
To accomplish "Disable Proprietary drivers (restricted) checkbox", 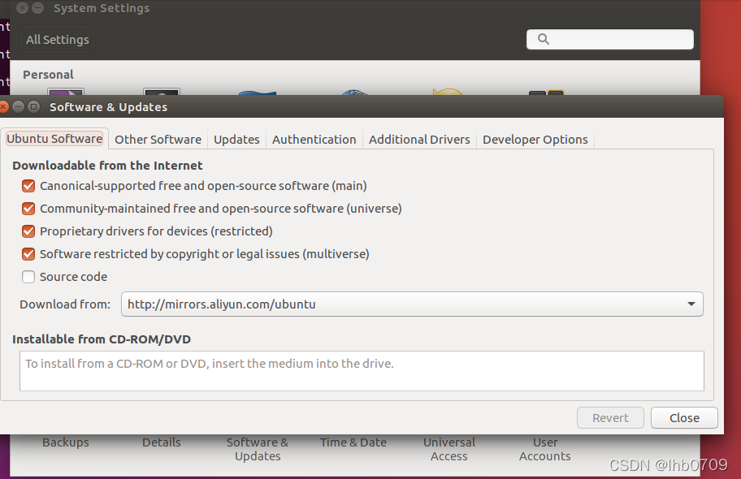I will 28,231.
